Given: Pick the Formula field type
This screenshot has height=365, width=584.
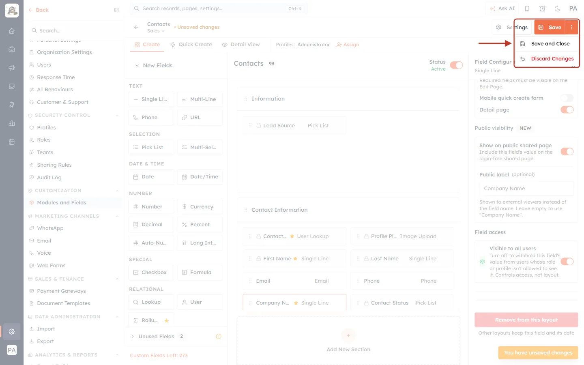Looking at the screenshot, I should (x=200, y=273).
